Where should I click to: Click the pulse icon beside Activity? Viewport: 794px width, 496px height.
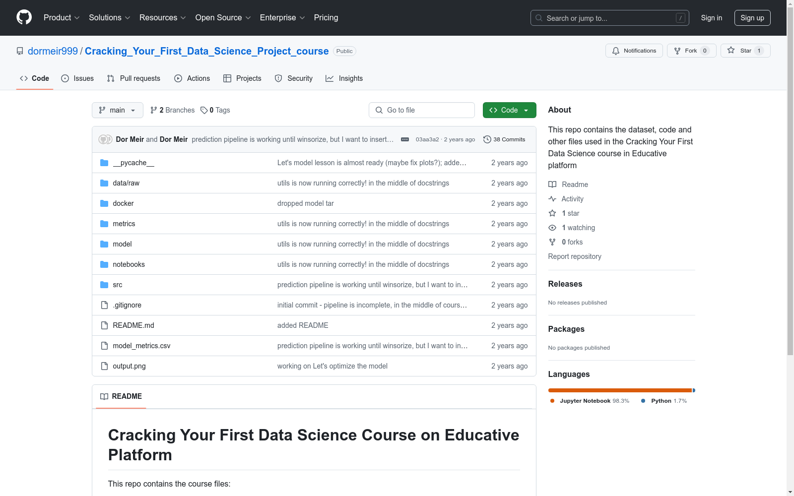pos(552,199)
